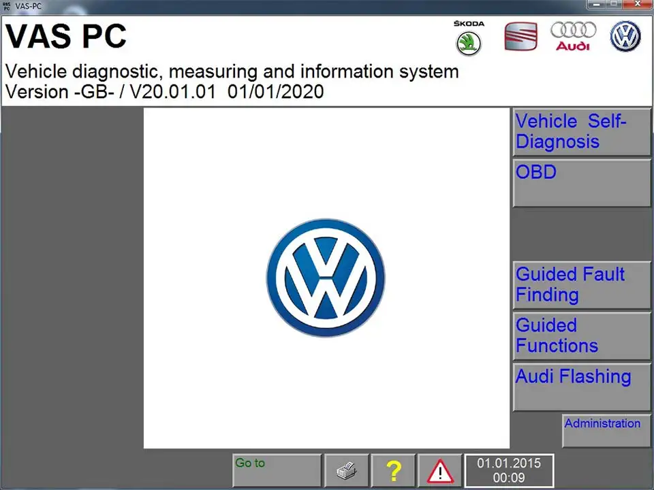Select the Škoda brand logo

(x=468, y=37)
